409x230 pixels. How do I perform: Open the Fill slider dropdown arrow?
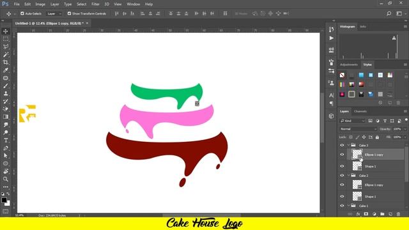[405, 137]
